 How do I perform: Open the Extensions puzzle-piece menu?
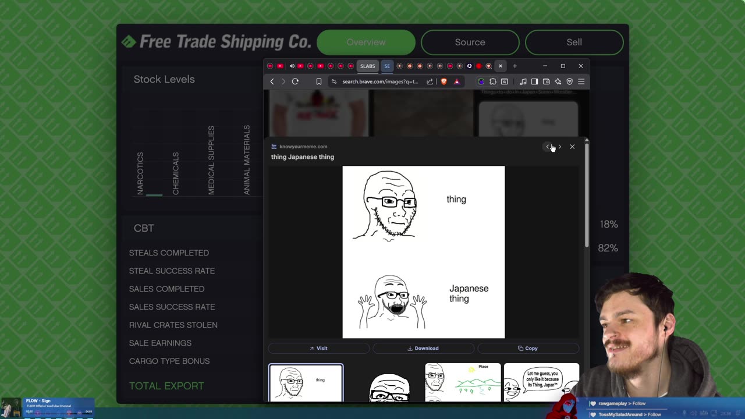pos(493,81)
